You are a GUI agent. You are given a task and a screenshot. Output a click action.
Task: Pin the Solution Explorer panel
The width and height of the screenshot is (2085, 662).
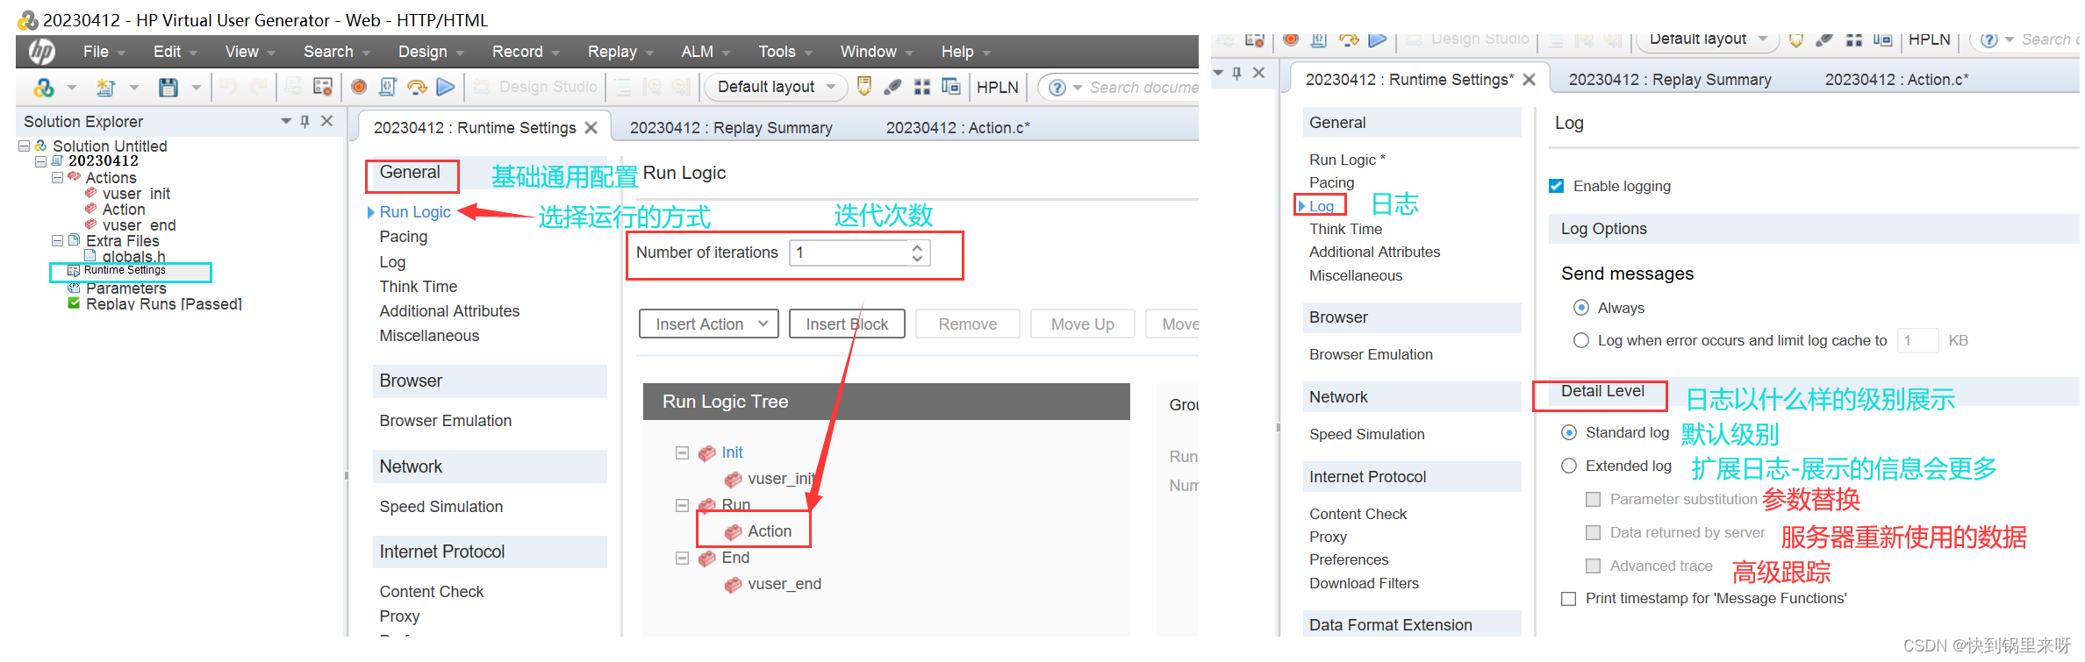point(305,121)
